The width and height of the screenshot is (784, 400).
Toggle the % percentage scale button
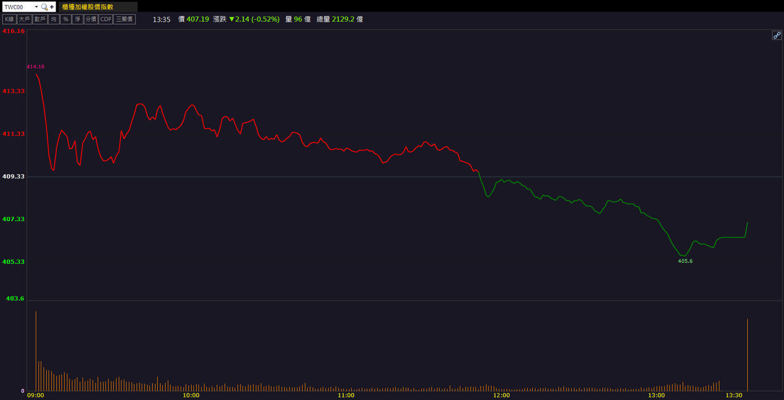[66, 19]
